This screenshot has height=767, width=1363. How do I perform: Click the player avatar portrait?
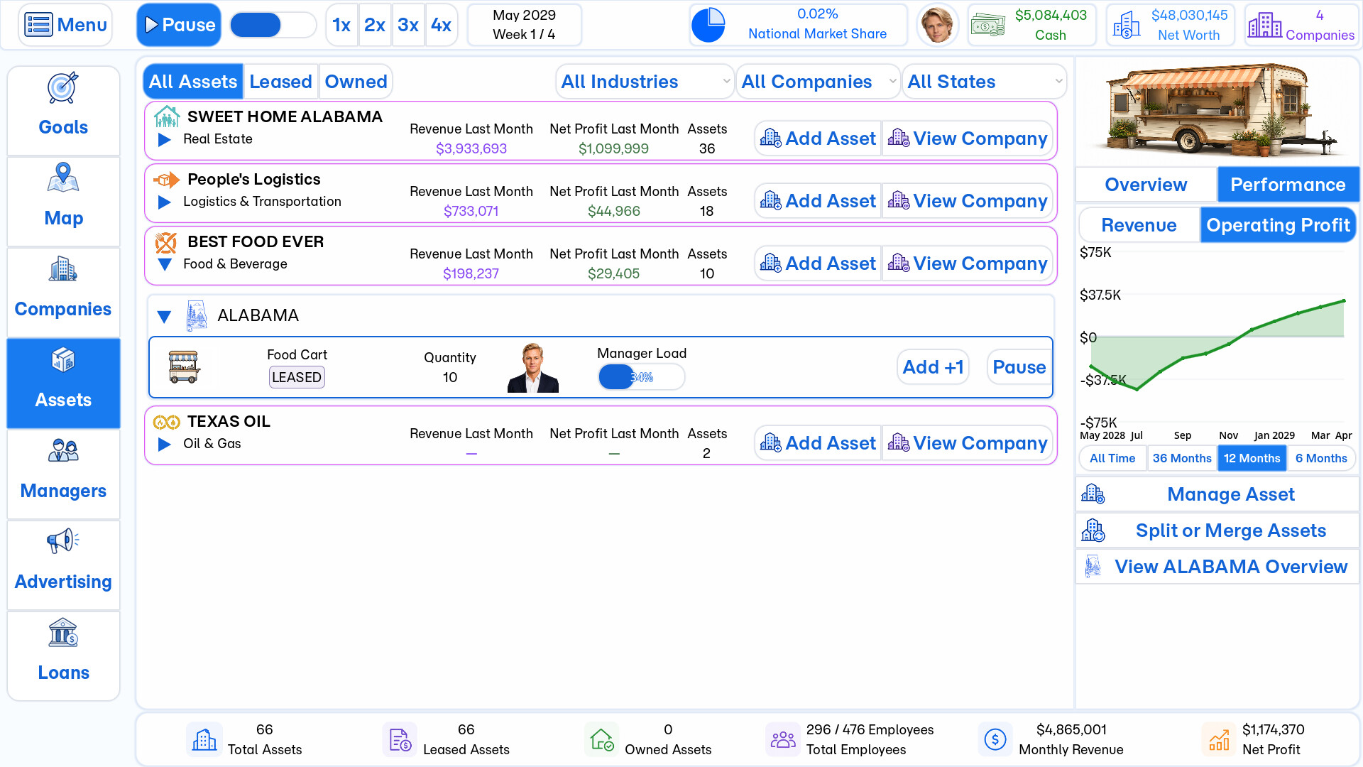tap(937, 25)
